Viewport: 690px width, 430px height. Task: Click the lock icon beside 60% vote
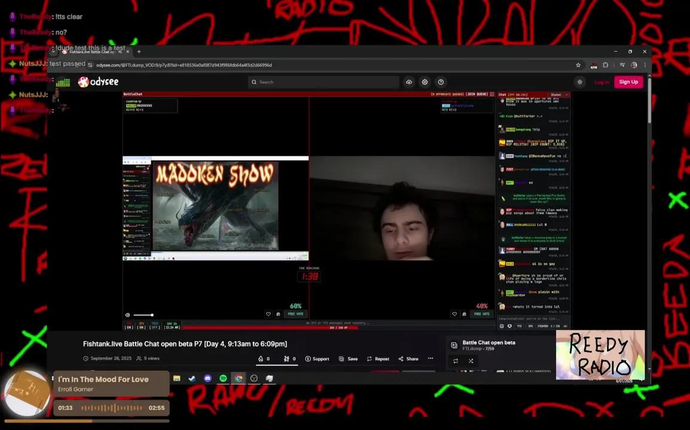point(278,314)
